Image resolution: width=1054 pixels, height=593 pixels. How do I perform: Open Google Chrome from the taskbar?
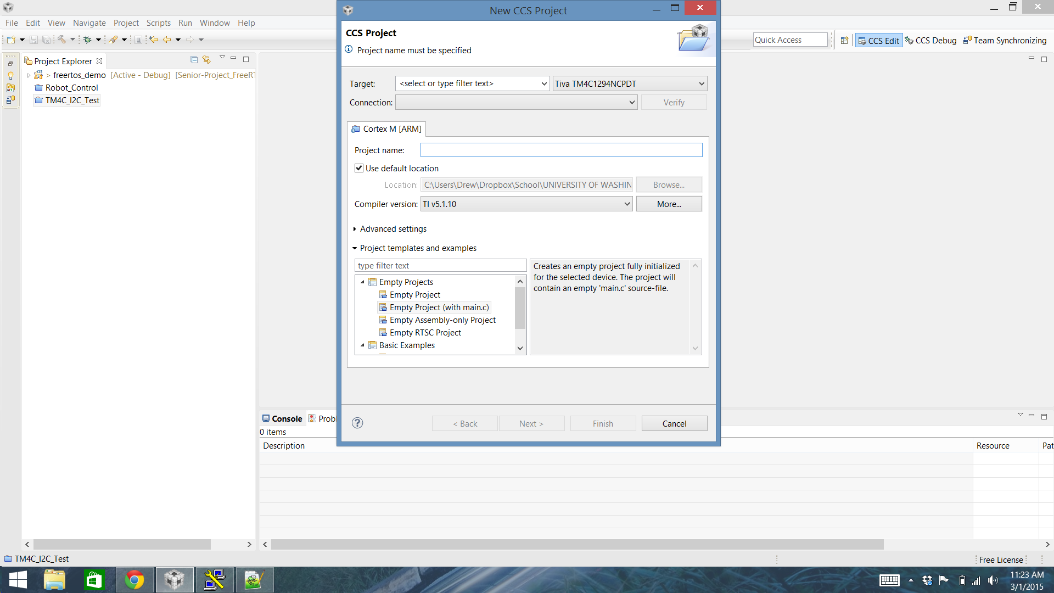pos(134,580)
